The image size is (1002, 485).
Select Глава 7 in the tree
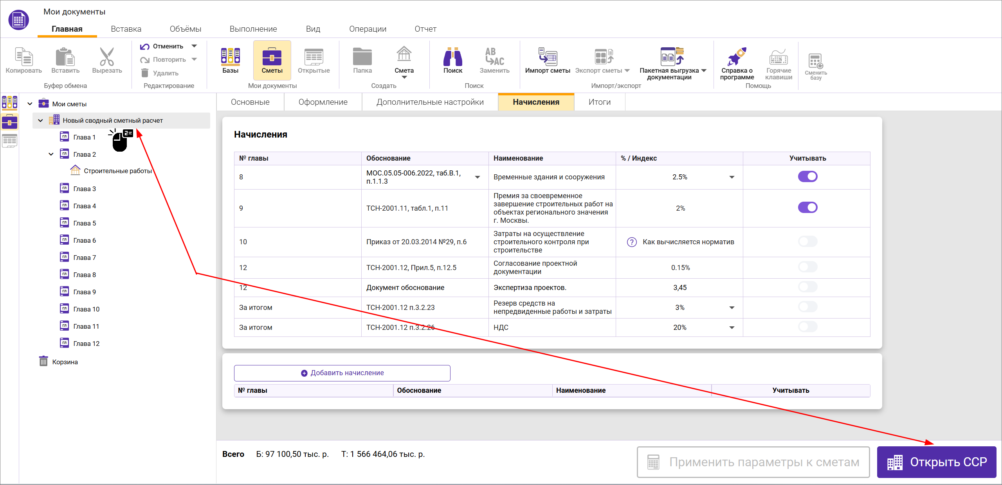(x=85, y=258)
